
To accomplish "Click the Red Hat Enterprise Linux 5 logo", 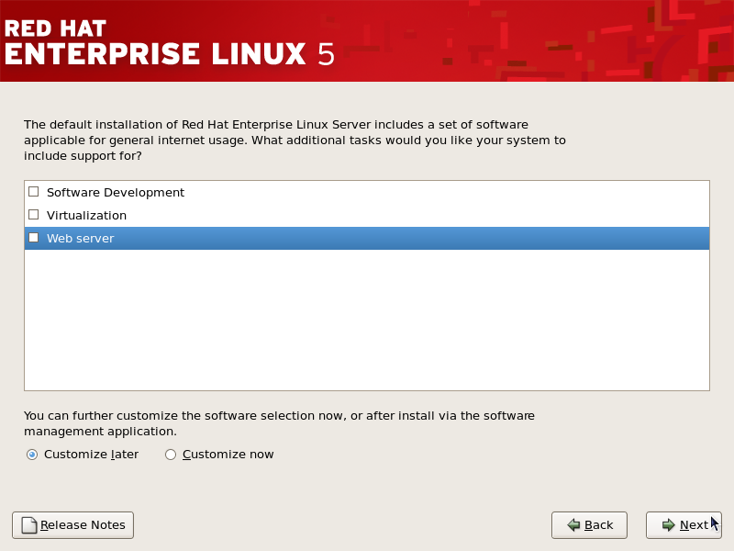I will [170, 42].
